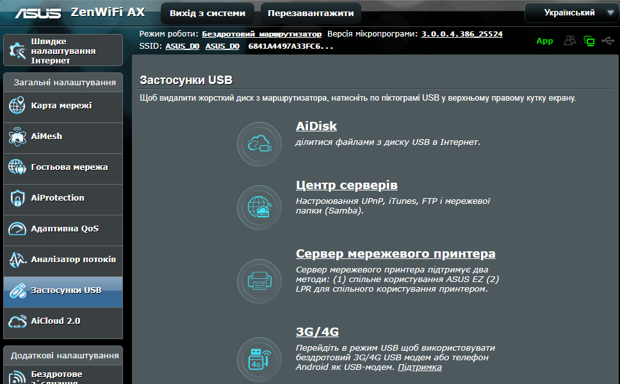
Task: Click the Перезавантажити button
Action: [311, 13]
